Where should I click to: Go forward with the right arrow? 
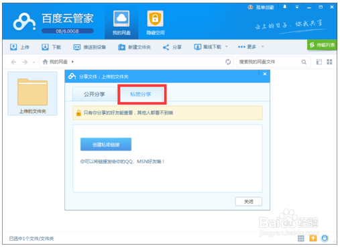click(x=25, y=62)
